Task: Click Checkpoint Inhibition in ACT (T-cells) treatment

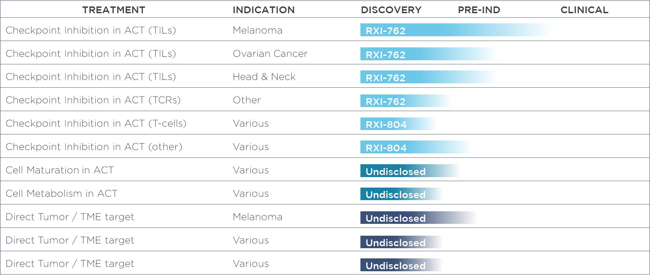Action: pos(96,123)
